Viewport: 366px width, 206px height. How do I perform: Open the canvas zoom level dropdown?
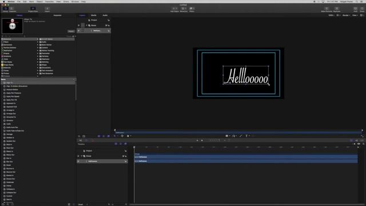[331, 15]
